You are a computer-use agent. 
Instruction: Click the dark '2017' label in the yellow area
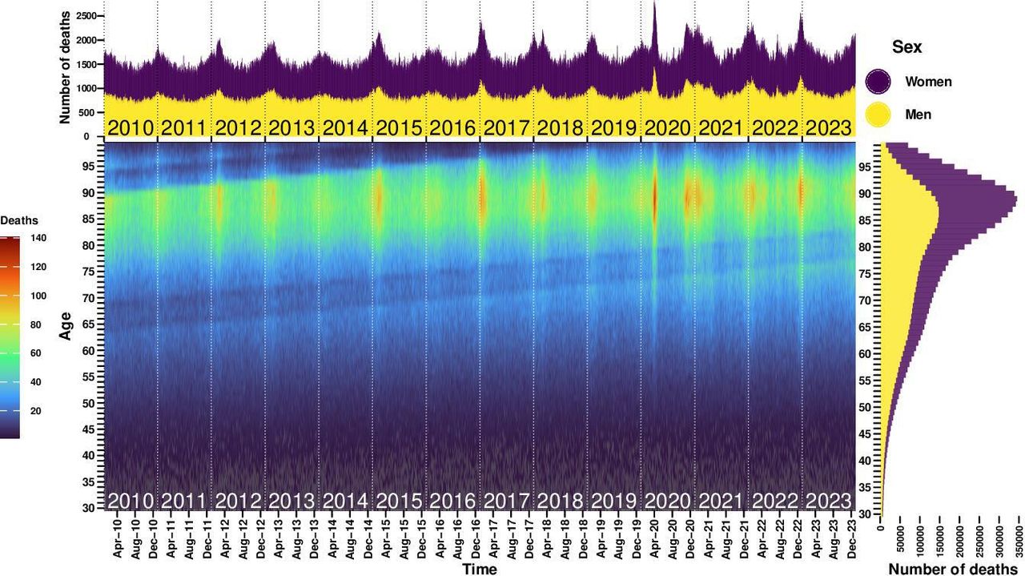pos(506,127)
